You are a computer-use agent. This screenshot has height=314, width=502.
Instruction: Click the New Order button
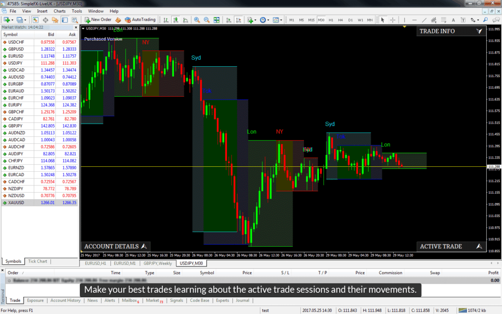tap(98, 20)
